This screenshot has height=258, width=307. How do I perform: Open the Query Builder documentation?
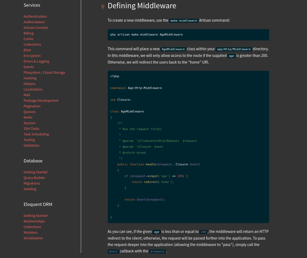[34, 178]
